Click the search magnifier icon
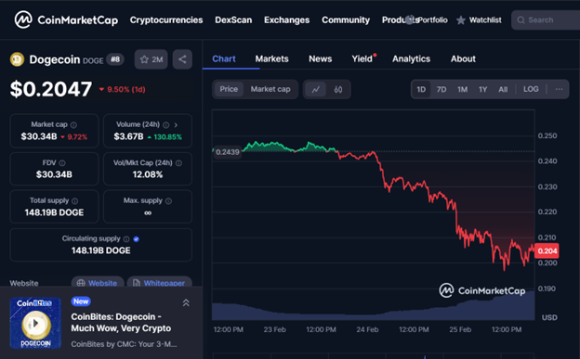This screenshot has width=580, height=359. pyautogui.click(x=521, y=20)
